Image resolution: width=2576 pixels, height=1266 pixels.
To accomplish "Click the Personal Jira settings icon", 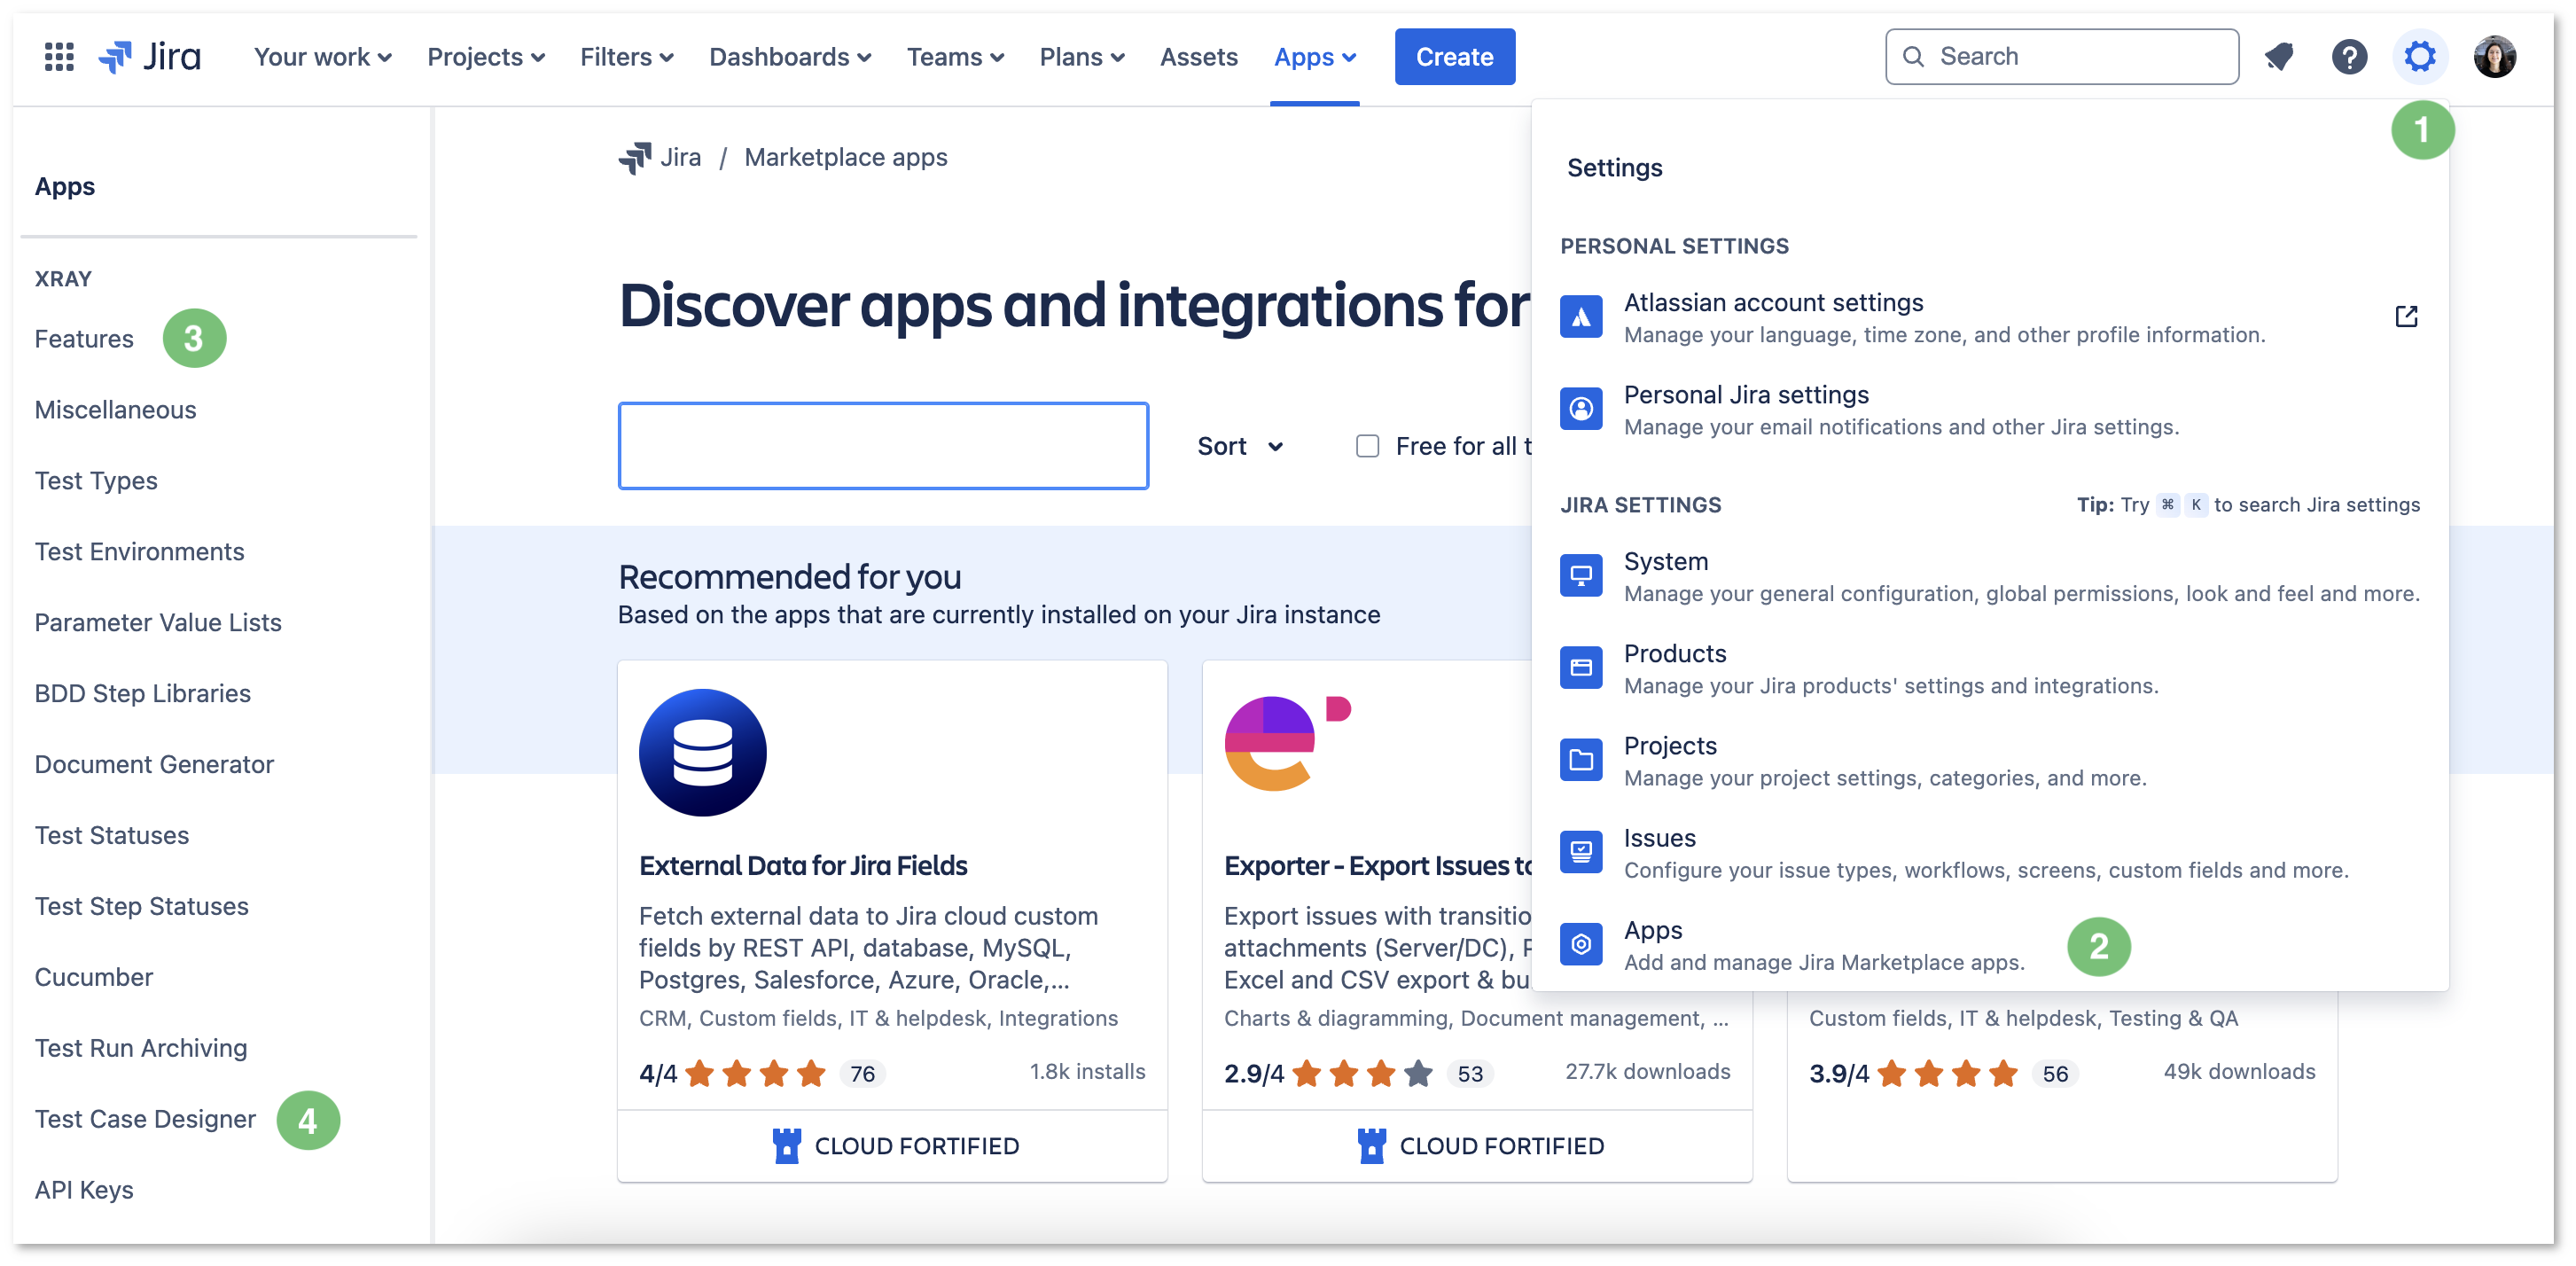I will point(1581,409).
